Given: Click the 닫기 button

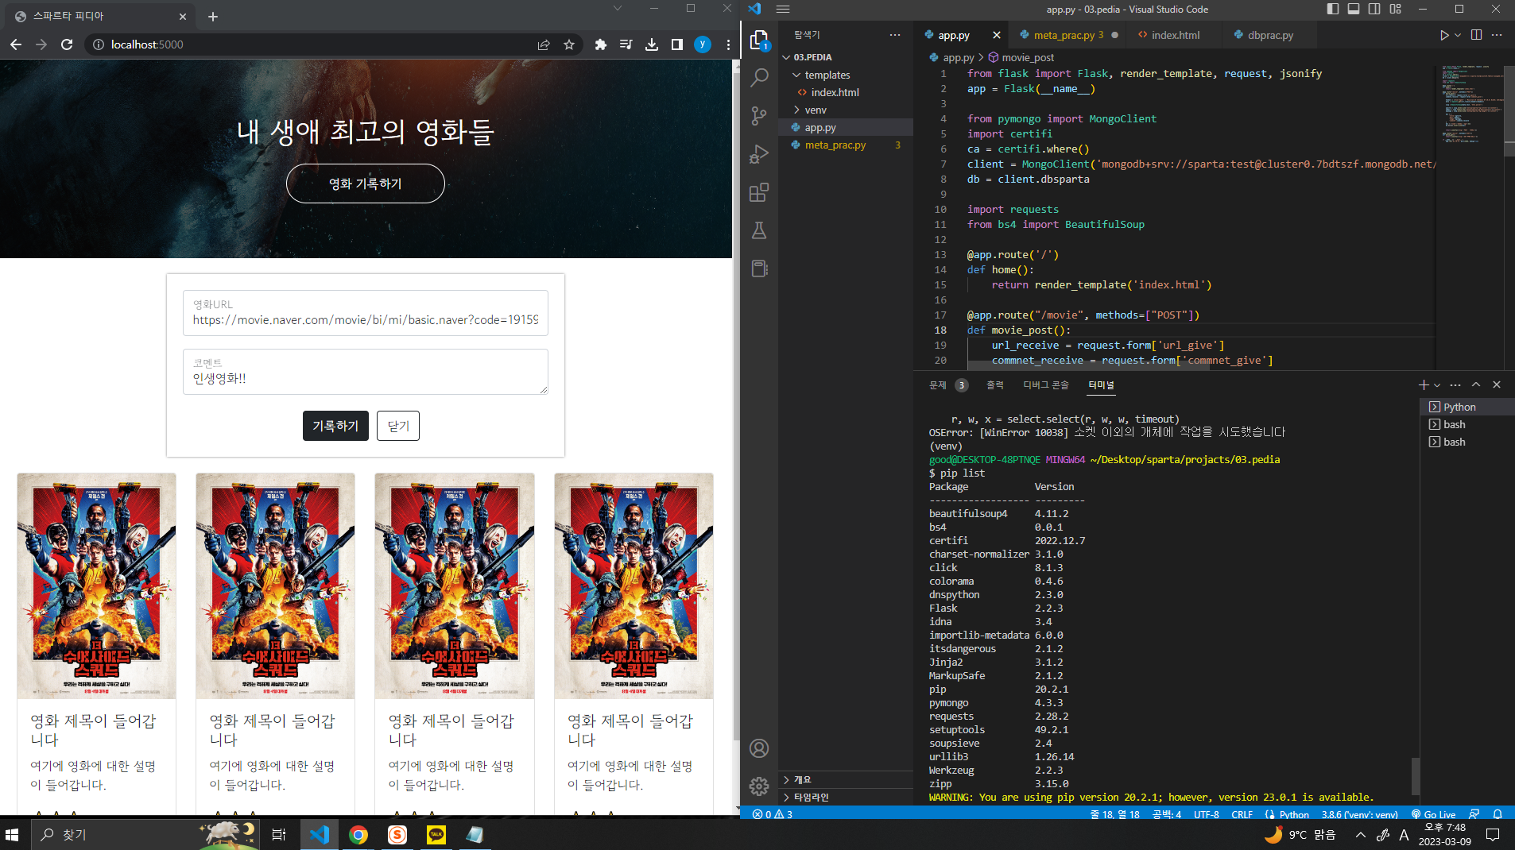Looking at the screenshot, I should click(x=398, y=426).
